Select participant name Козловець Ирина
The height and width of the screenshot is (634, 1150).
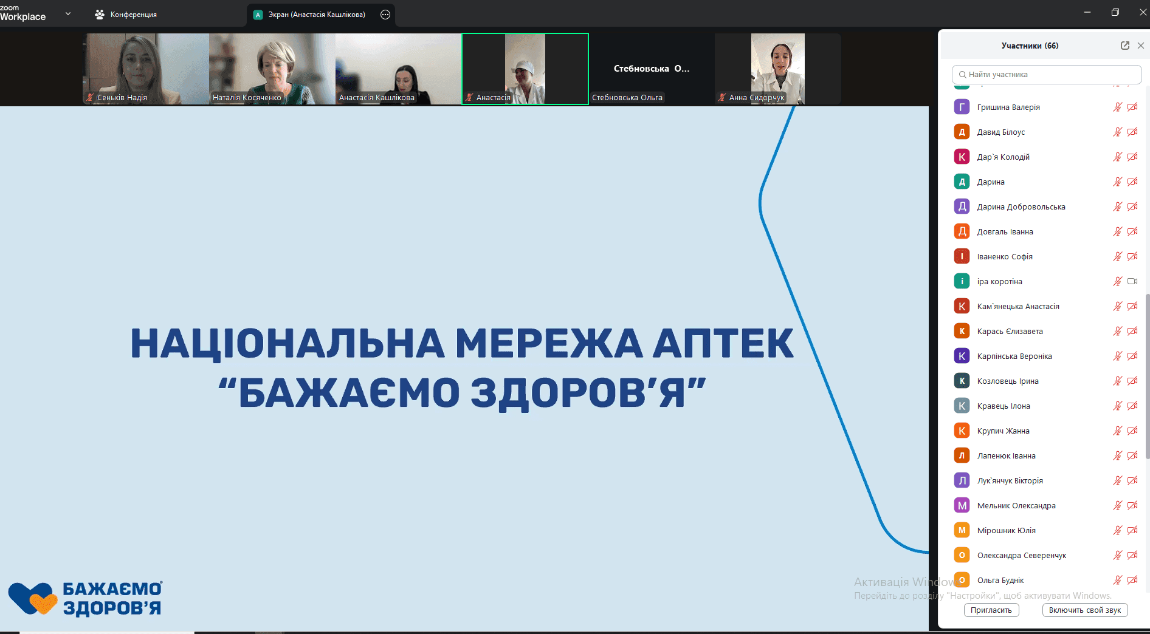[1008, 381]
